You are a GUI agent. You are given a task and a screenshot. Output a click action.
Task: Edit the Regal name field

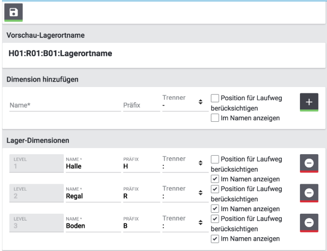tap(93, 193)
